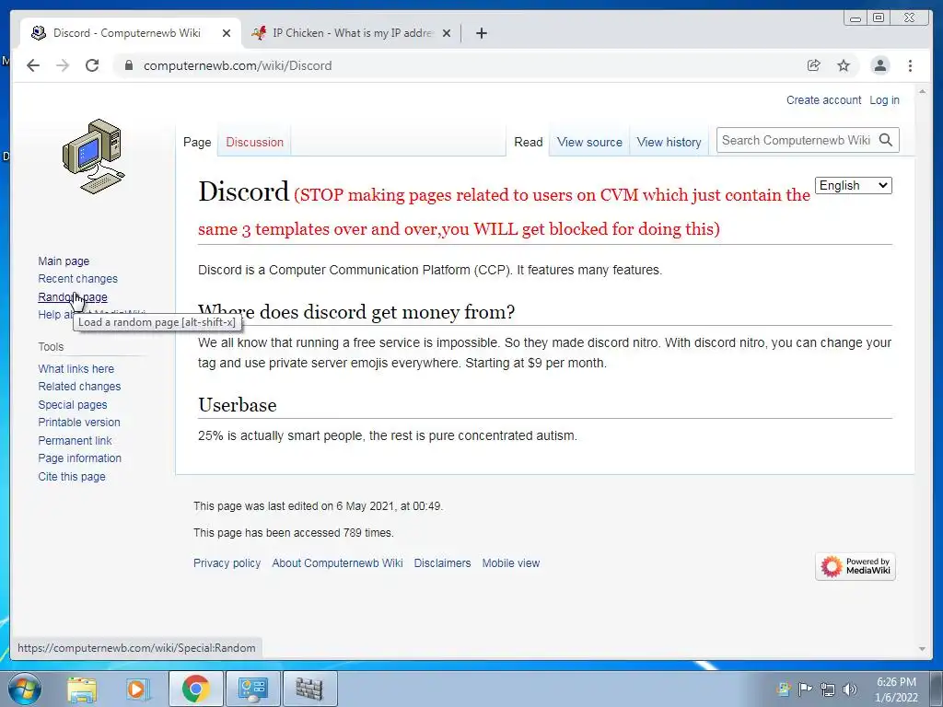Image resolution: width=943 pixels, height=707 pixels.
Task: Open the Discussion tab
Action: pyautogui.click(x=254, y=142)
